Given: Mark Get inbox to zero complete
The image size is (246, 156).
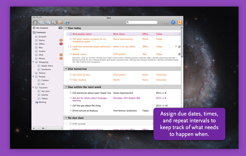Looking at the screenshot, I should click(71, 75).
